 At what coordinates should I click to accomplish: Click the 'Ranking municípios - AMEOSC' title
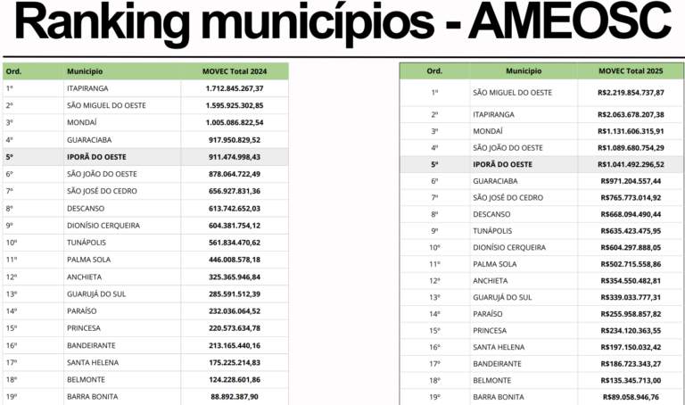coord(342,21)
